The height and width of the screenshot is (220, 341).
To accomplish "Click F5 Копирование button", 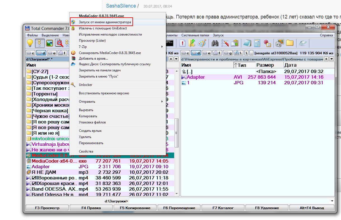I will coord(135,208).
